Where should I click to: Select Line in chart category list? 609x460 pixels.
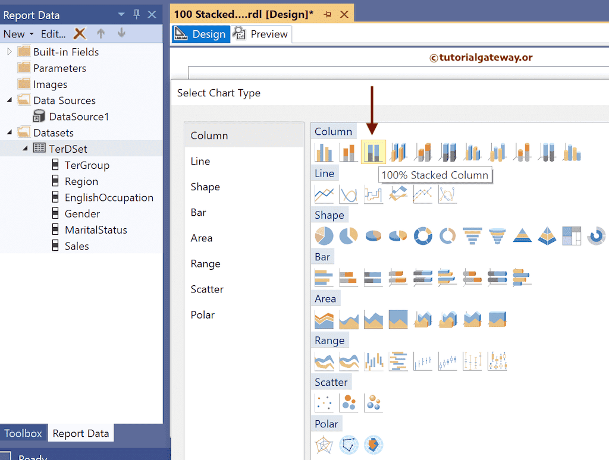coord(244,161)
